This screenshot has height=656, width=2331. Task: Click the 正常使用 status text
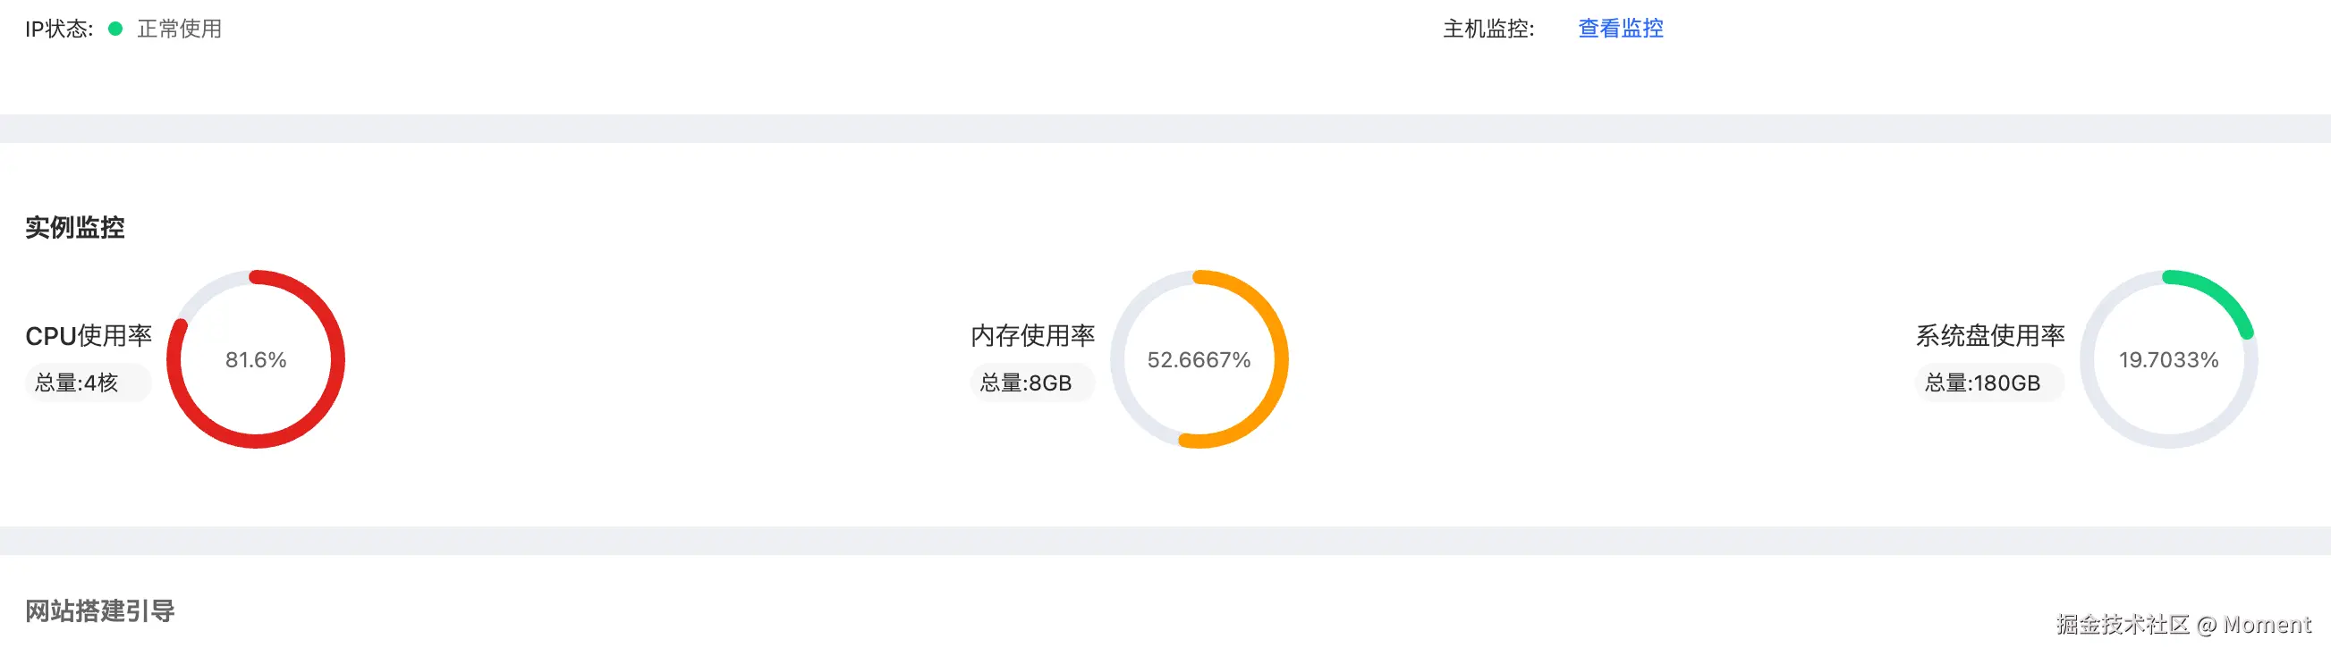[179, 29]
